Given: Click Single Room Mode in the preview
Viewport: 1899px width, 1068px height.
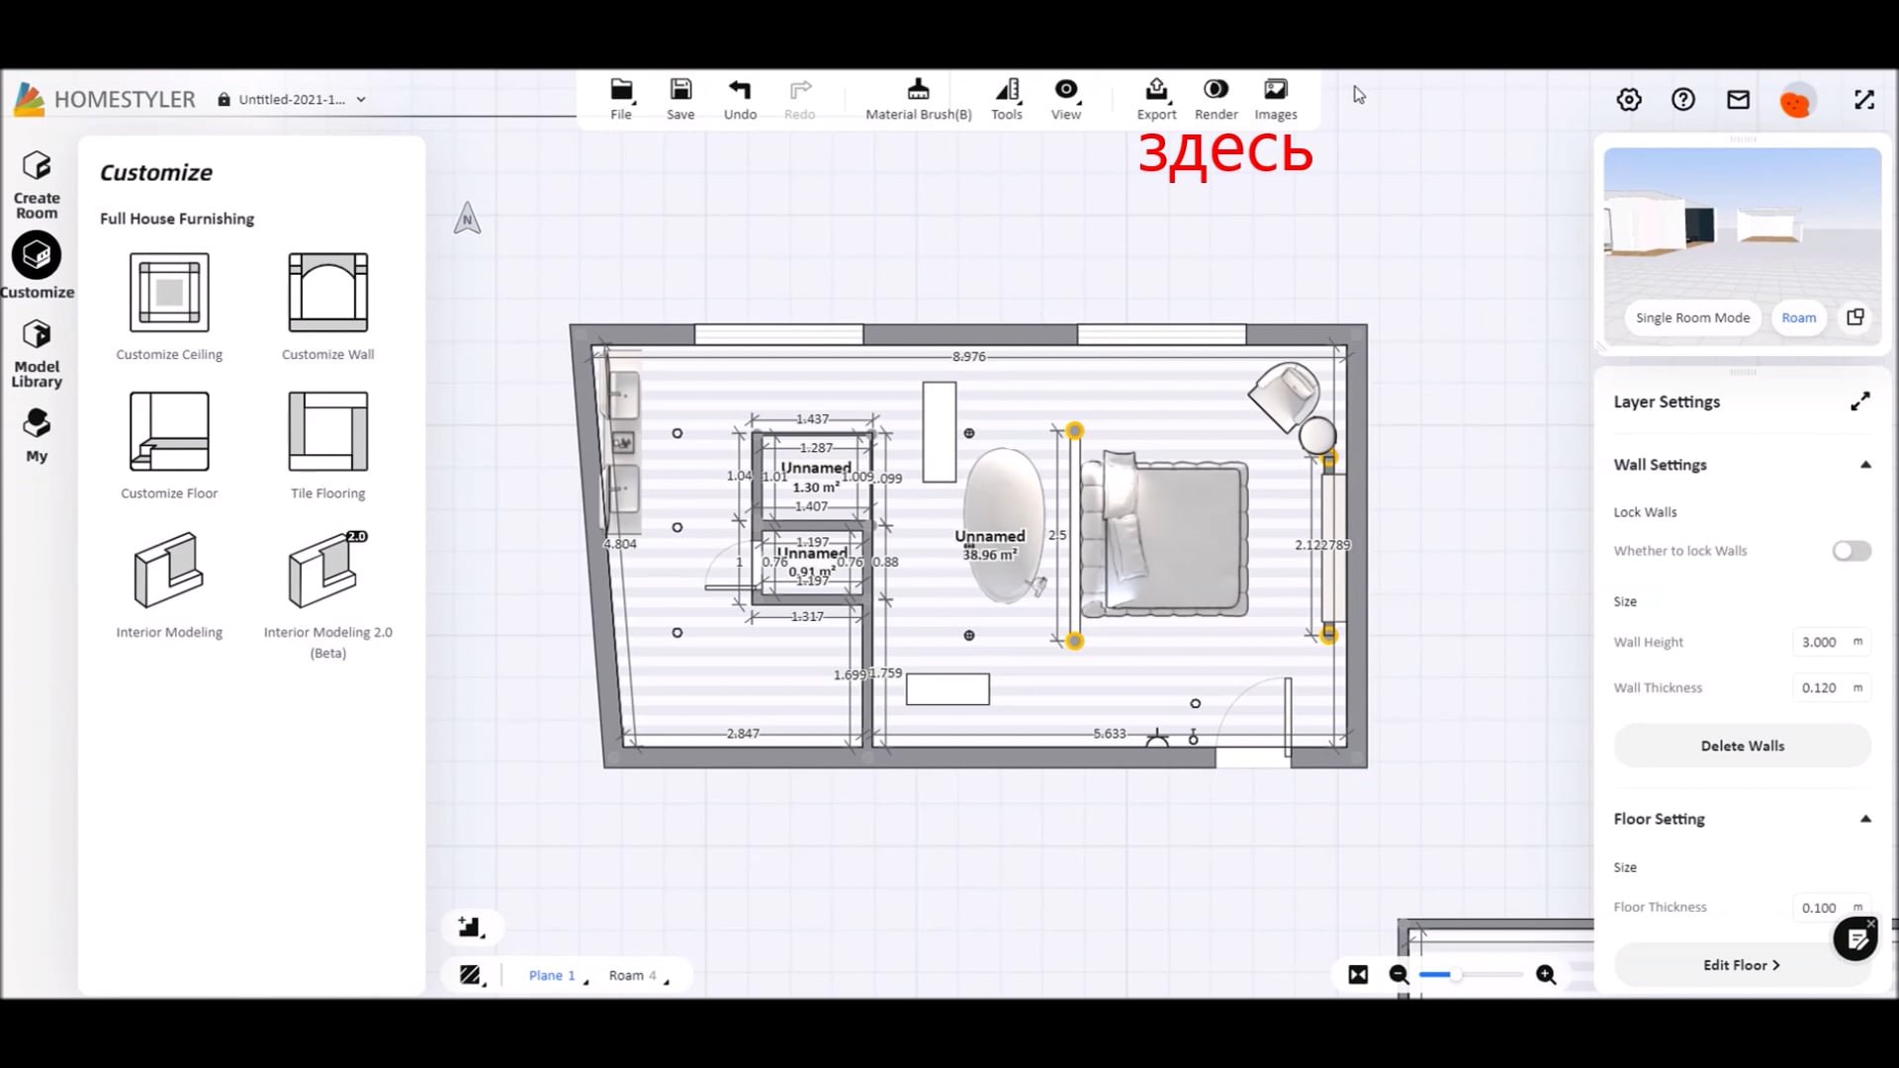Looking at the screenshot, I should [1692, 317].
